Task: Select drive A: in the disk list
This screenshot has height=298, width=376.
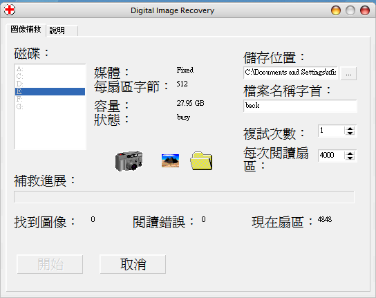Action: 50,69
